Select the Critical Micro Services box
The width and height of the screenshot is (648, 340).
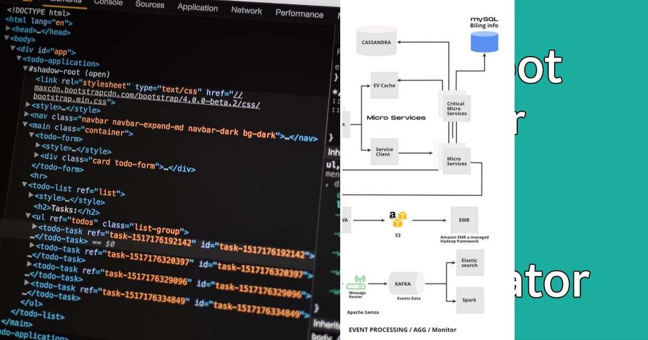tap(456, 108)
